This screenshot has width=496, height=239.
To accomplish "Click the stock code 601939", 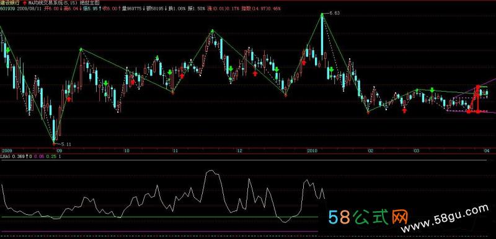I will 7,9.
